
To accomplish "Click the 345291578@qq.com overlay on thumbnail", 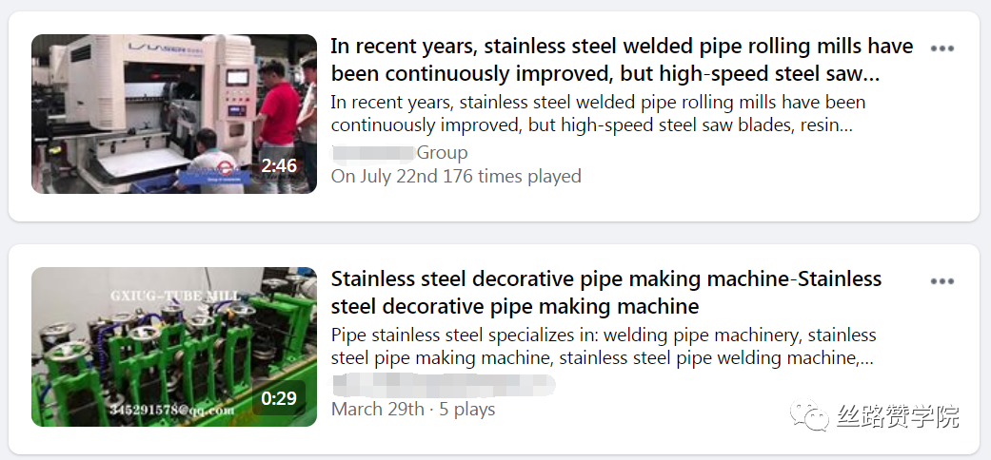I will pos(171,410).
